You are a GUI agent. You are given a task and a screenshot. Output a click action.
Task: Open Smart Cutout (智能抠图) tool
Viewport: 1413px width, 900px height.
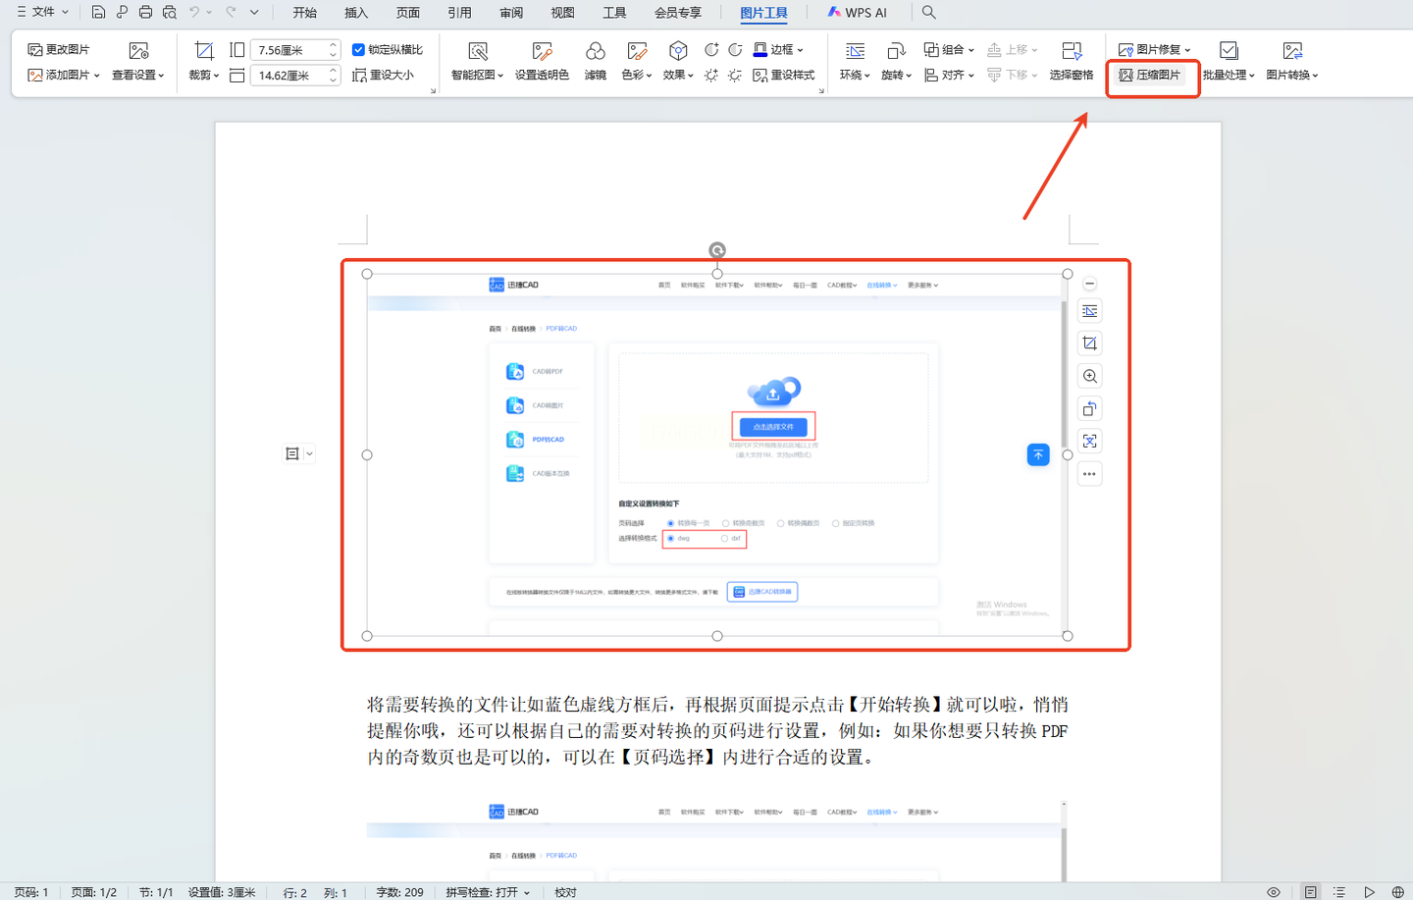477,61
